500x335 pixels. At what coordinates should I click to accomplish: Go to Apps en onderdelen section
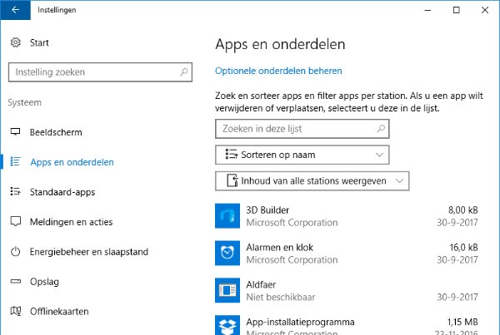[x=72, y=162]
